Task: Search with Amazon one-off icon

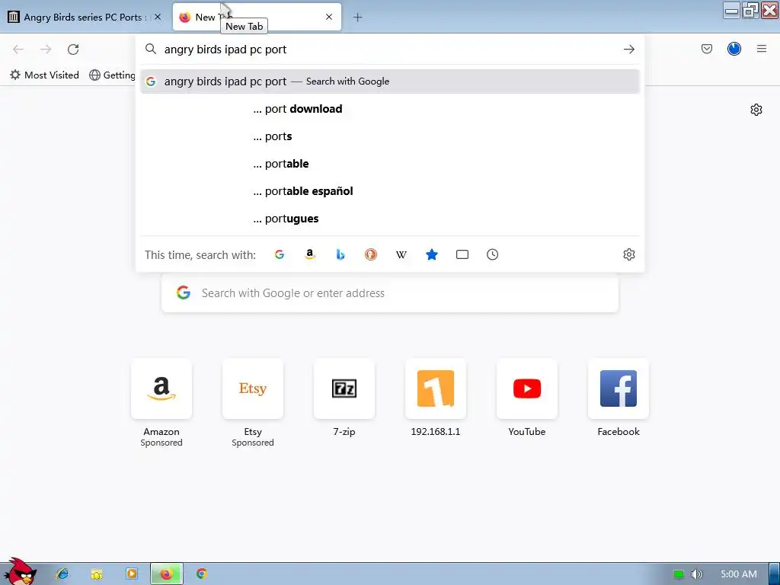Action: (310, 254)
